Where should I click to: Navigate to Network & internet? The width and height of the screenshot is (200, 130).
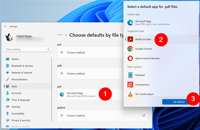pos(22,73)
